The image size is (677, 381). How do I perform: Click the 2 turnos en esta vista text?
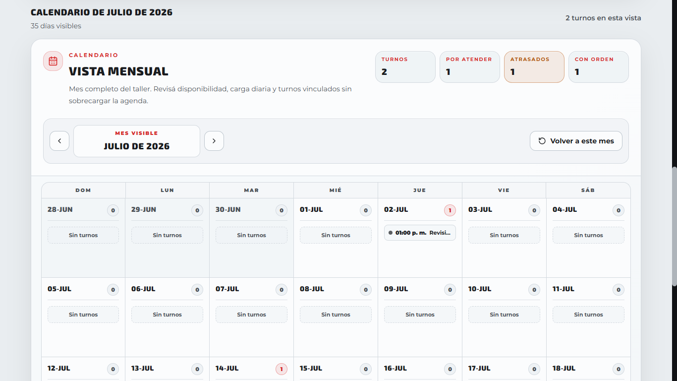point(603,18)
